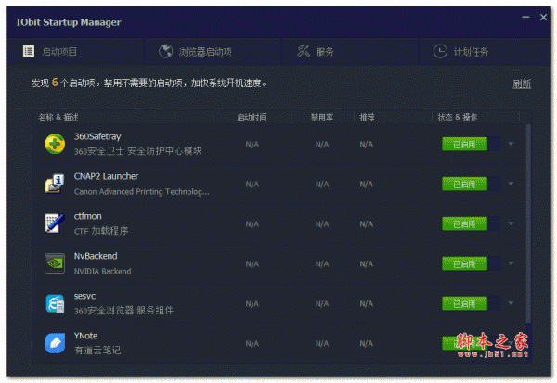Viewport: 557px width, 383px height.
Task: Click the 360Safetray green plus icon
Action: pos(55,144)
